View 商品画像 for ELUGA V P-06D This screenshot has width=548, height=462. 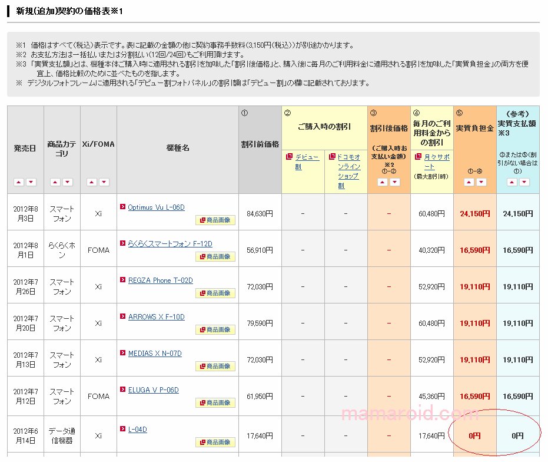point(215,403)
